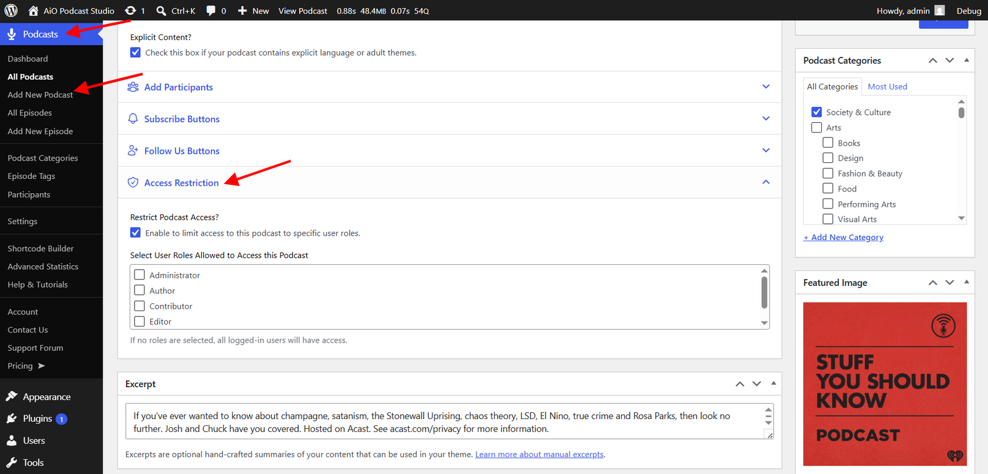The height and width of the screenshot is (474, 988).
Task: Open Shortcode Builder menu item
Action: pyautogui.click(x=41, y=249)
